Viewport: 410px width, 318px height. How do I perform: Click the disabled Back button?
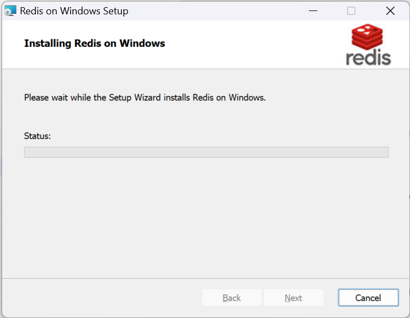coord(231,298)
